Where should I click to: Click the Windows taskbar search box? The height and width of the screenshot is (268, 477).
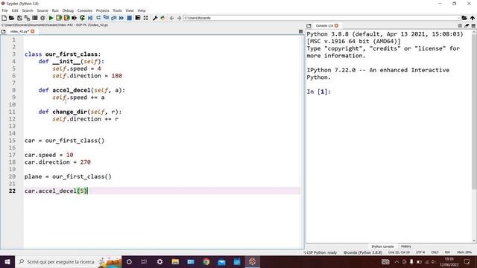69,262
